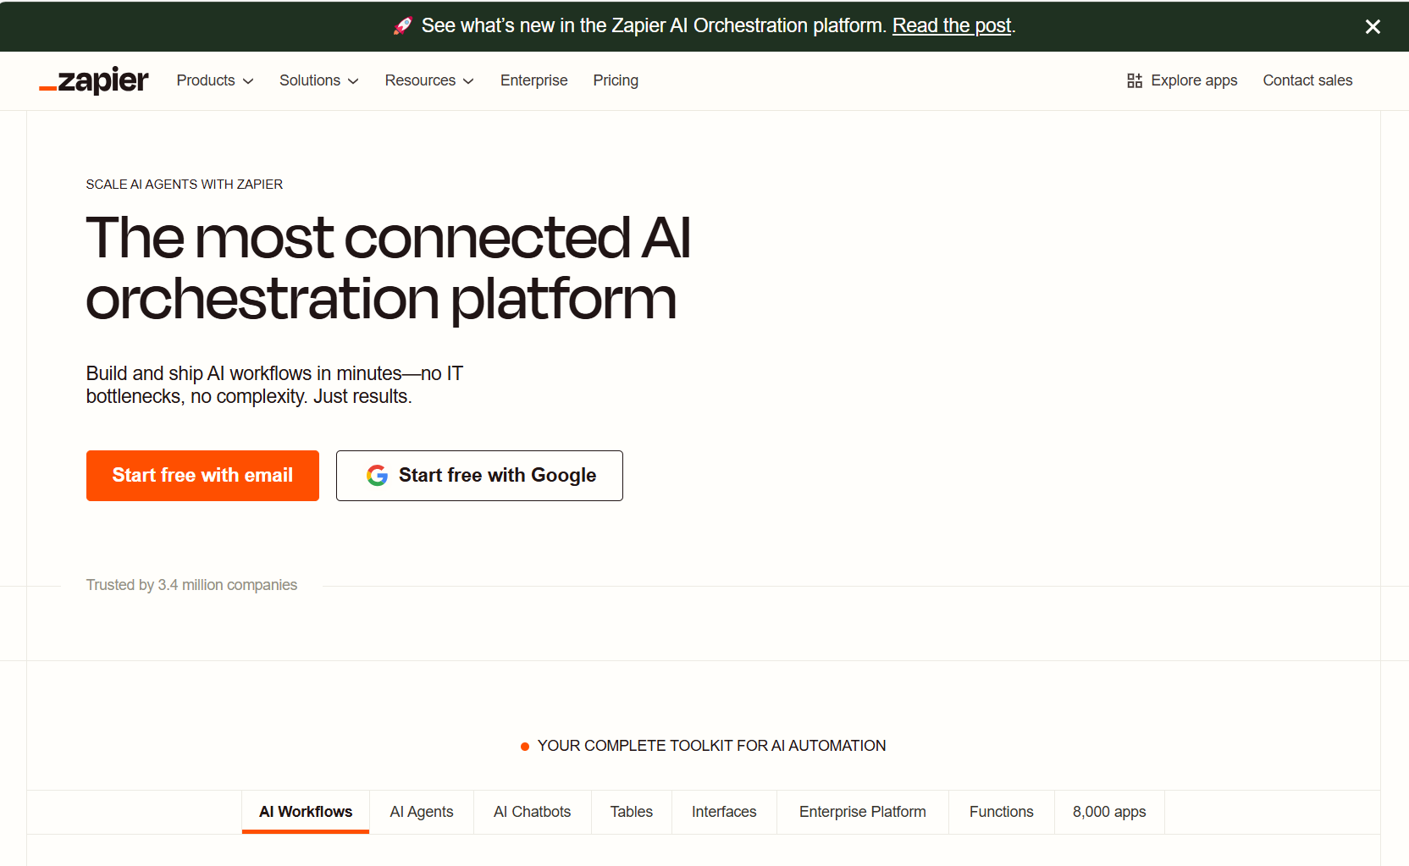Click the Zapier logo
The height and width of the screenshot is (866, 1409).
tap(94, 80)
